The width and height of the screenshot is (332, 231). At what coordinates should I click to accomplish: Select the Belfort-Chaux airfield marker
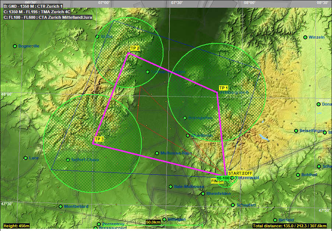point(68,160)
